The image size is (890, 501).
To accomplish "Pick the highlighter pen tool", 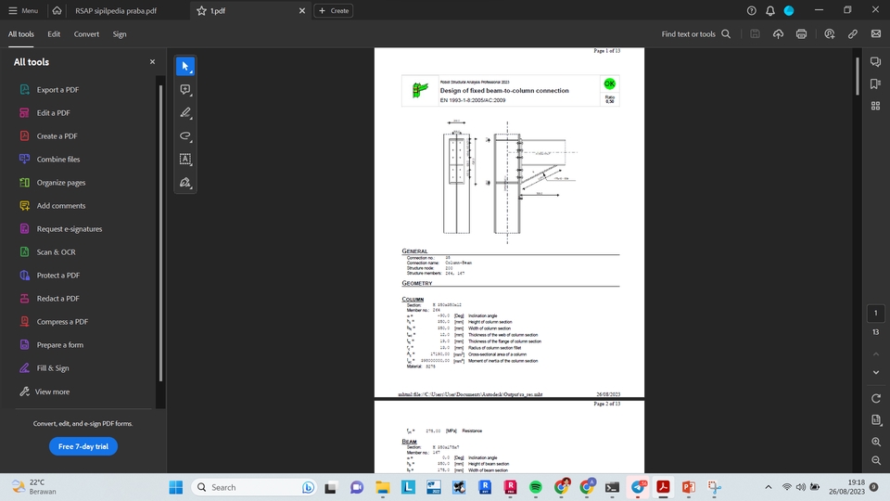I will click(185, 112).
